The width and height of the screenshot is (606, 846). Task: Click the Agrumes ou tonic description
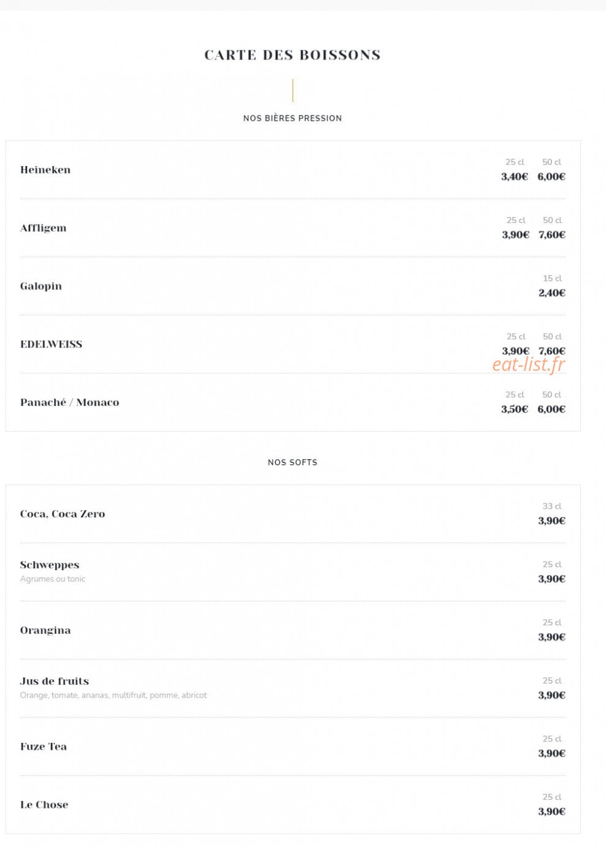(53, 579)
